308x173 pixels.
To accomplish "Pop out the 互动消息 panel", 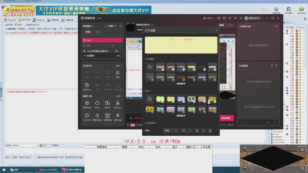I will coord(276,65).
